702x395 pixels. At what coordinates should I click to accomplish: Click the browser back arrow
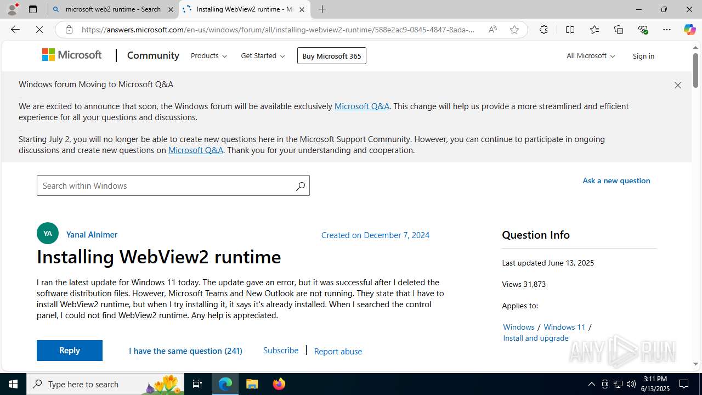[15, 30]
